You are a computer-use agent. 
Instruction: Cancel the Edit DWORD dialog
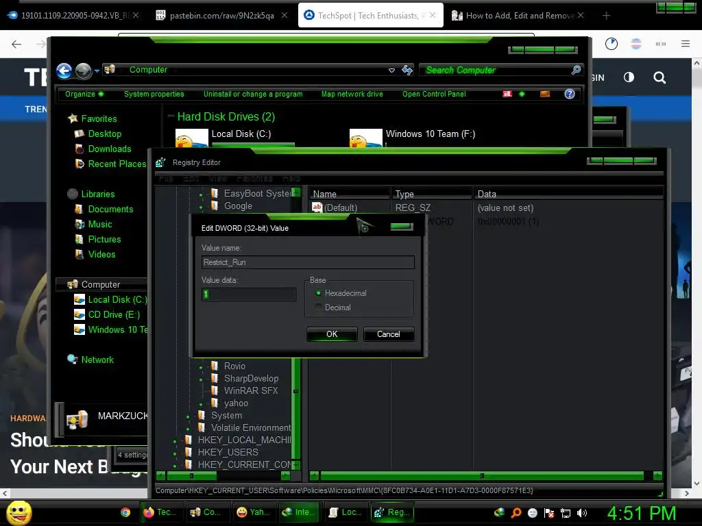point(389,334)
